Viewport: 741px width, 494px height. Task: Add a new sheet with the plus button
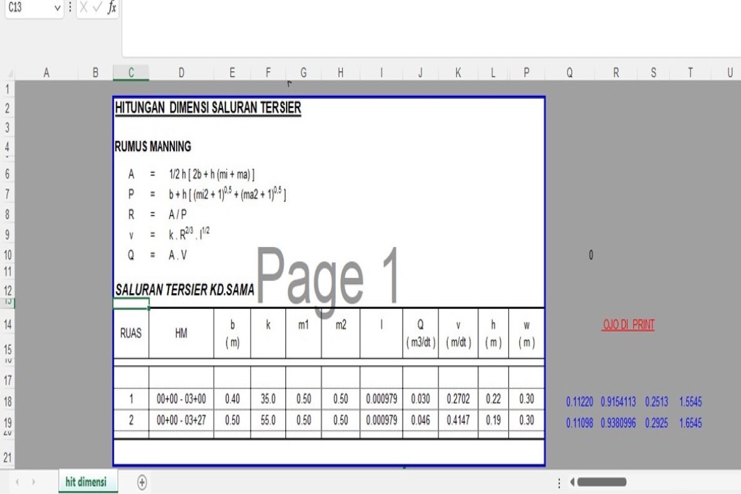click(x=142, y=482)
